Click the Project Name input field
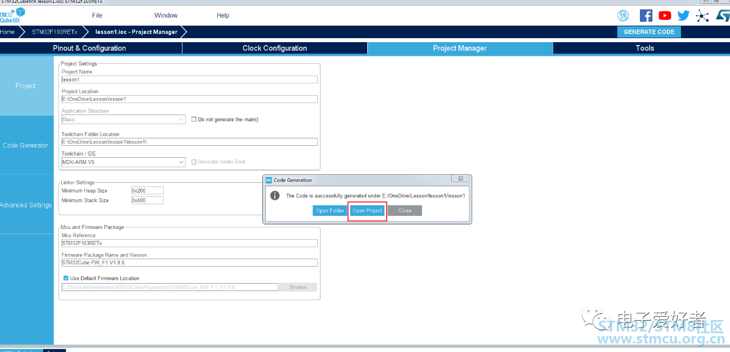 pyautogui.click(x=189, y=80)
